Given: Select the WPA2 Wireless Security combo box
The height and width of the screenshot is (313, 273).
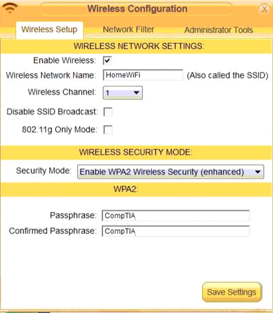Looking at the screenshot, I should (x=170, y=172).
